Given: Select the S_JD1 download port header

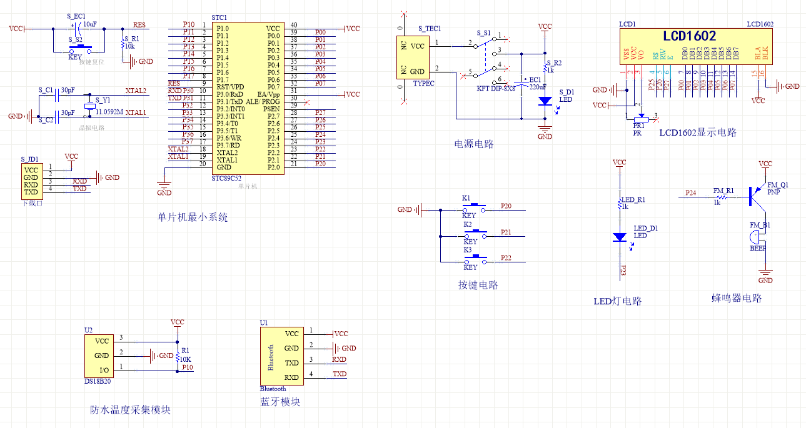Looking at the screenshot, I should 31,181.
